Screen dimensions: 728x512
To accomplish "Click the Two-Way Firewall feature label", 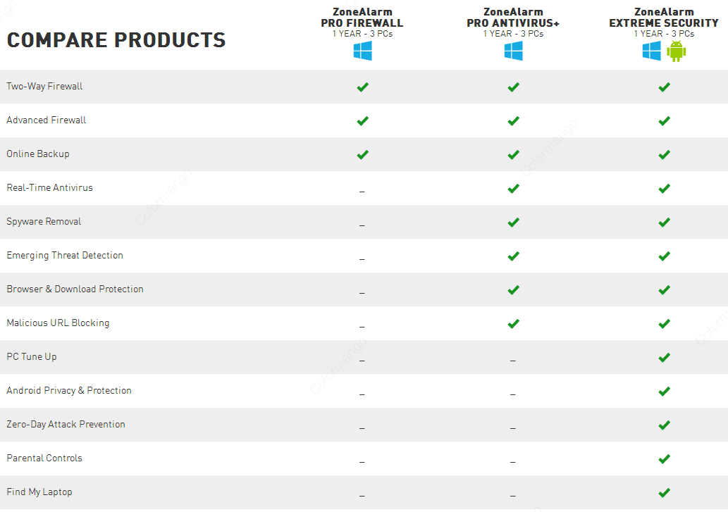I will click(x=44, y=86).
